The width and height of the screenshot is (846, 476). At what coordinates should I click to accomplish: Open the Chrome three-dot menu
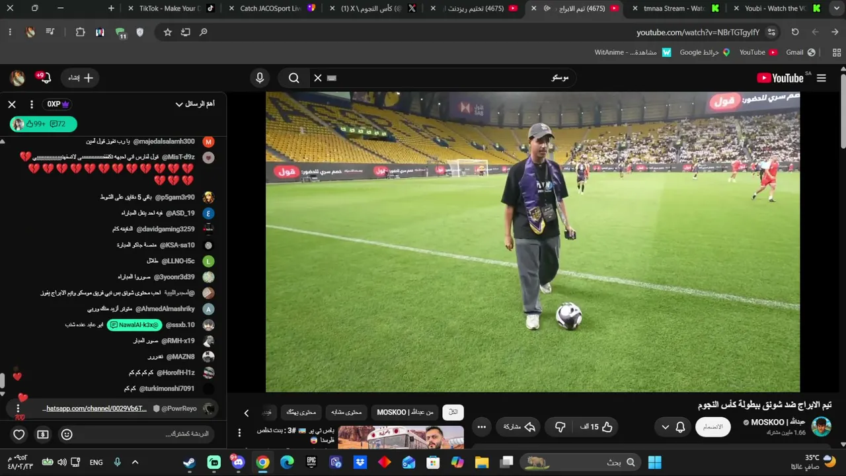coord(10,32)
